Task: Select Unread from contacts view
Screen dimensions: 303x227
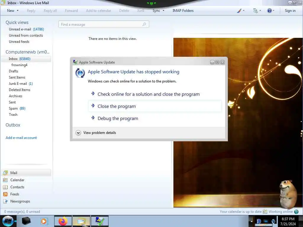Action: coord(26,35)
